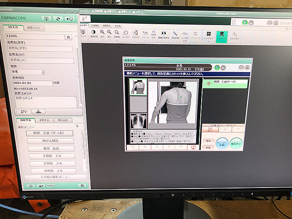Click the green round status icon in viewer header
The width and height of the screenshot is (292, 219).
click(245, 22)
